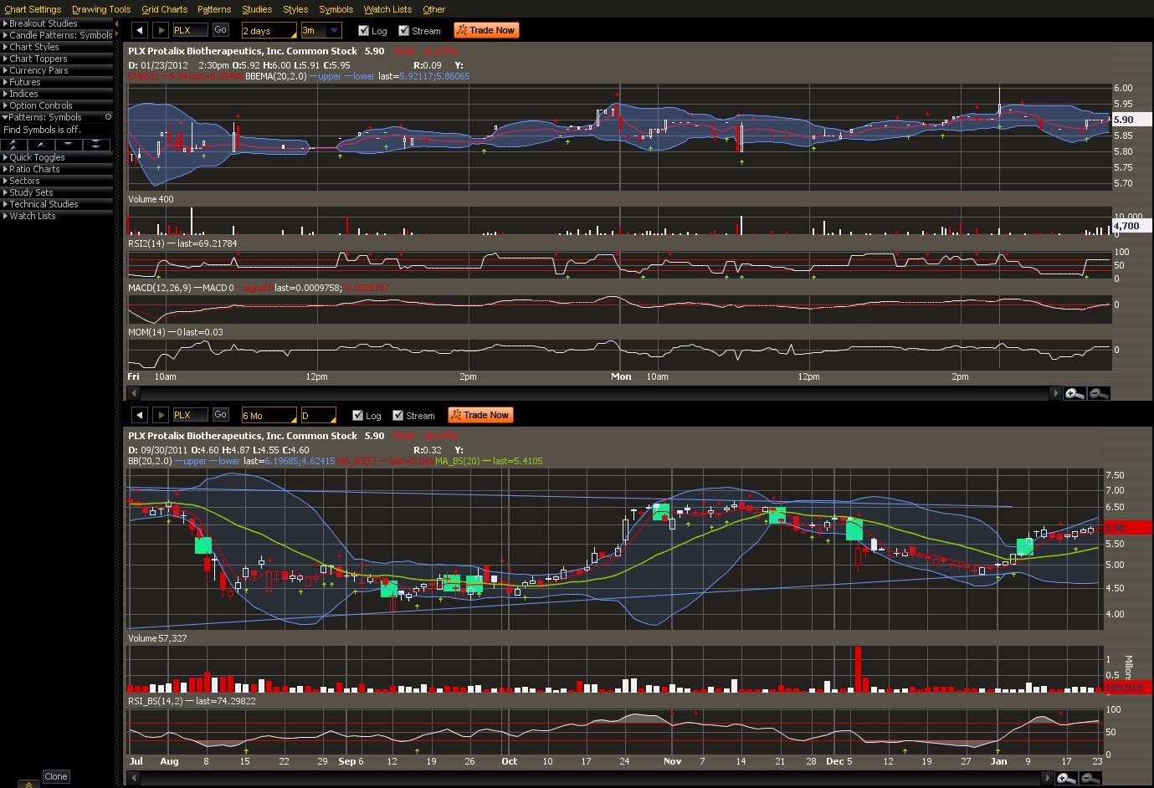Toggle Log checkbox on top chart

[363, 31]
